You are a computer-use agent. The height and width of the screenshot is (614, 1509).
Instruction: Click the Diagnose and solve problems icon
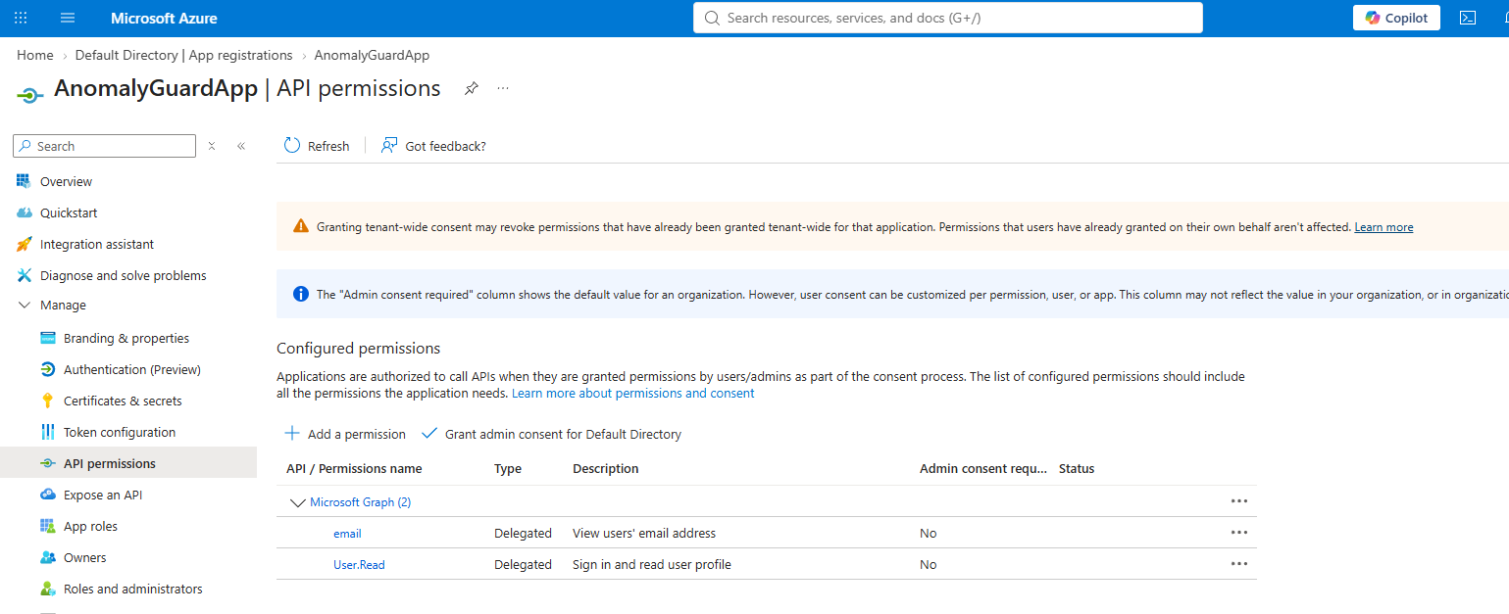pyautogui.click(x=25, y=275)
